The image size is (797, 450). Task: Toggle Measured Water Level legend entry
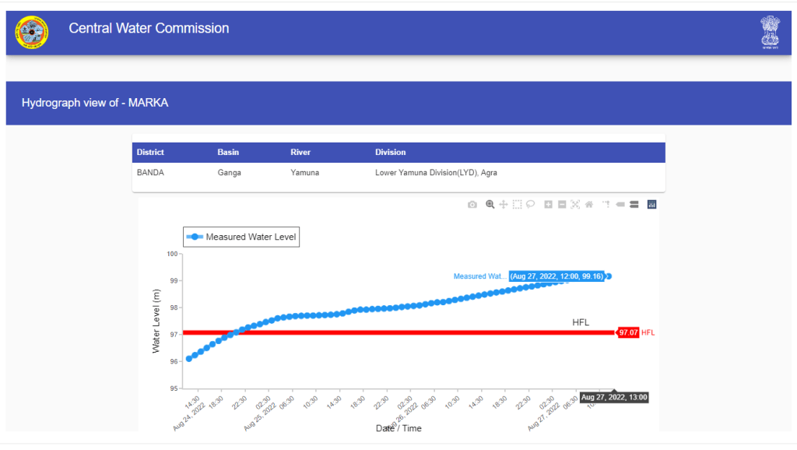(241, 237)
